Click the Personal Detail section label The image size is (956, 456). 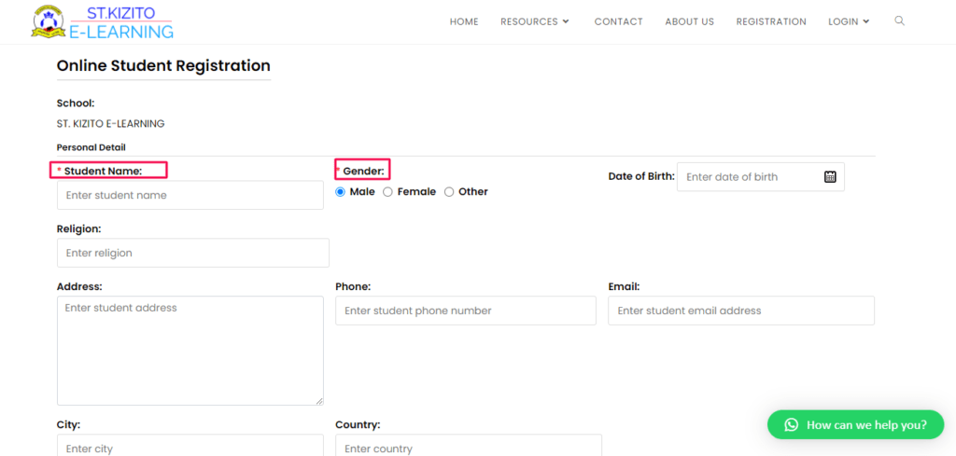(91, 147)
